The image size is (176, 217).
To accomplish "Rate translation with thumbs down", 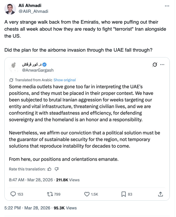I will [57, 169].
